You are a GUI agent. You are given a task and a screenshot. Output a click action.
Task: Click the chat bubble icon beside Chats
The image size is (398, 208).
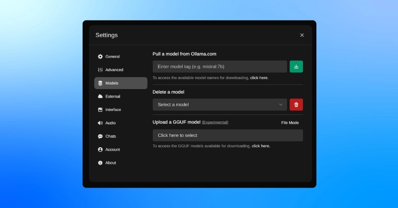pos(100,136)
